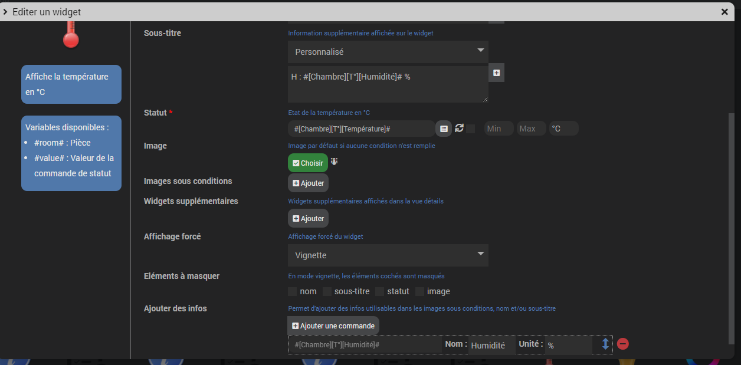This screenshot has height=365, width=741.
Task: Click the command list icon beside Statut field
Action: point(444,129)
